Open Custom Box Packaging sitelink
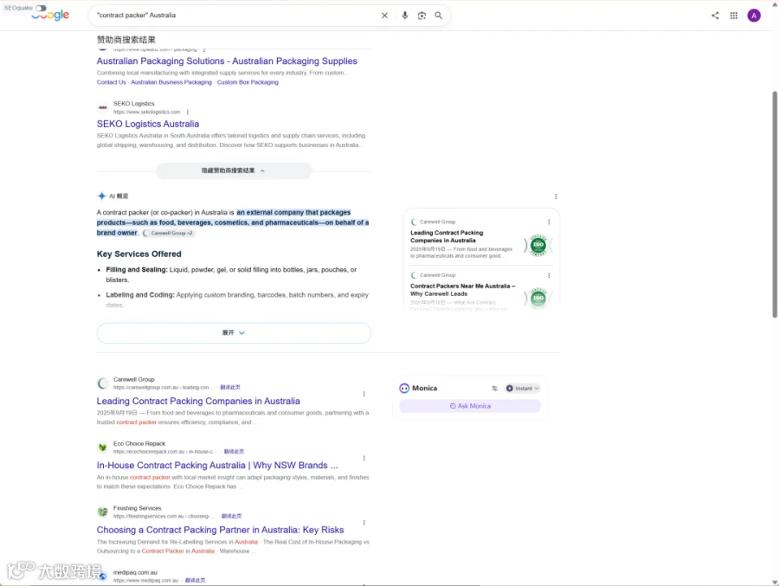779x586 pixels. pyautogui.click(x=248, y=82)
